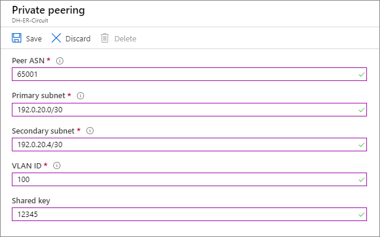Focus the Peer ASN field containing 65001
380x237 pixels.
click(x=178, y=74)
